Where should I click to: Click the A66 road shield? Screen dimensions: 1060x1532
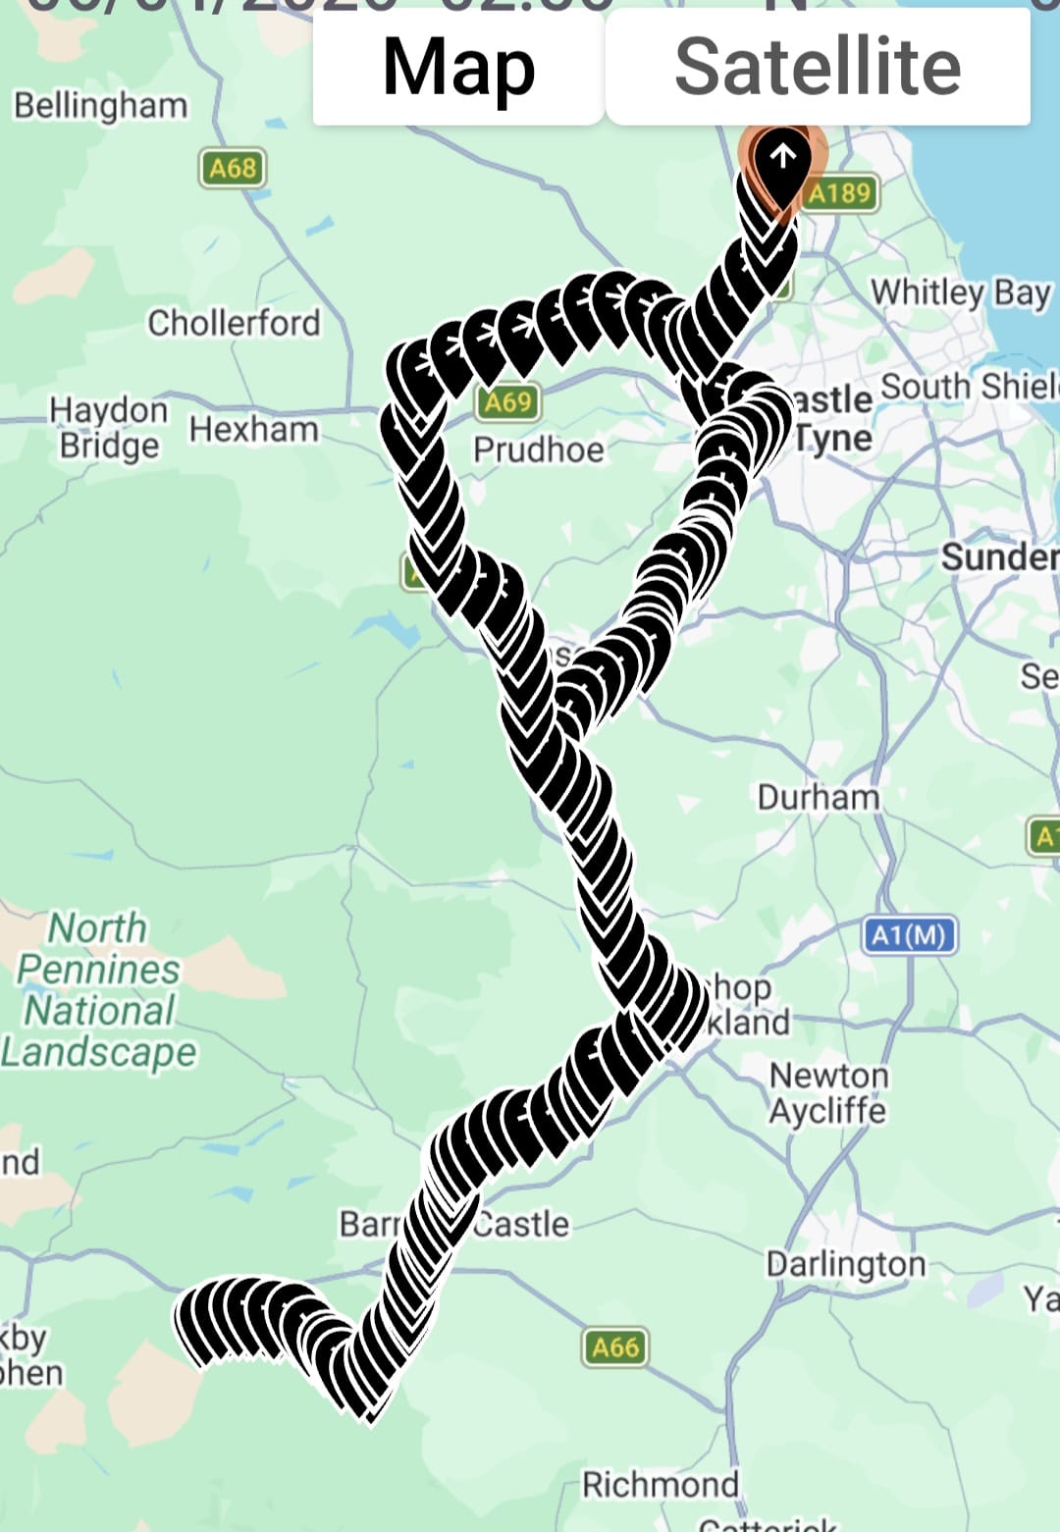[x=615, y=1347]
